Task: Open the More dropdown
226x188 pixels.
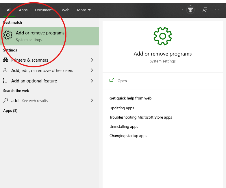Action: point(84,10)
